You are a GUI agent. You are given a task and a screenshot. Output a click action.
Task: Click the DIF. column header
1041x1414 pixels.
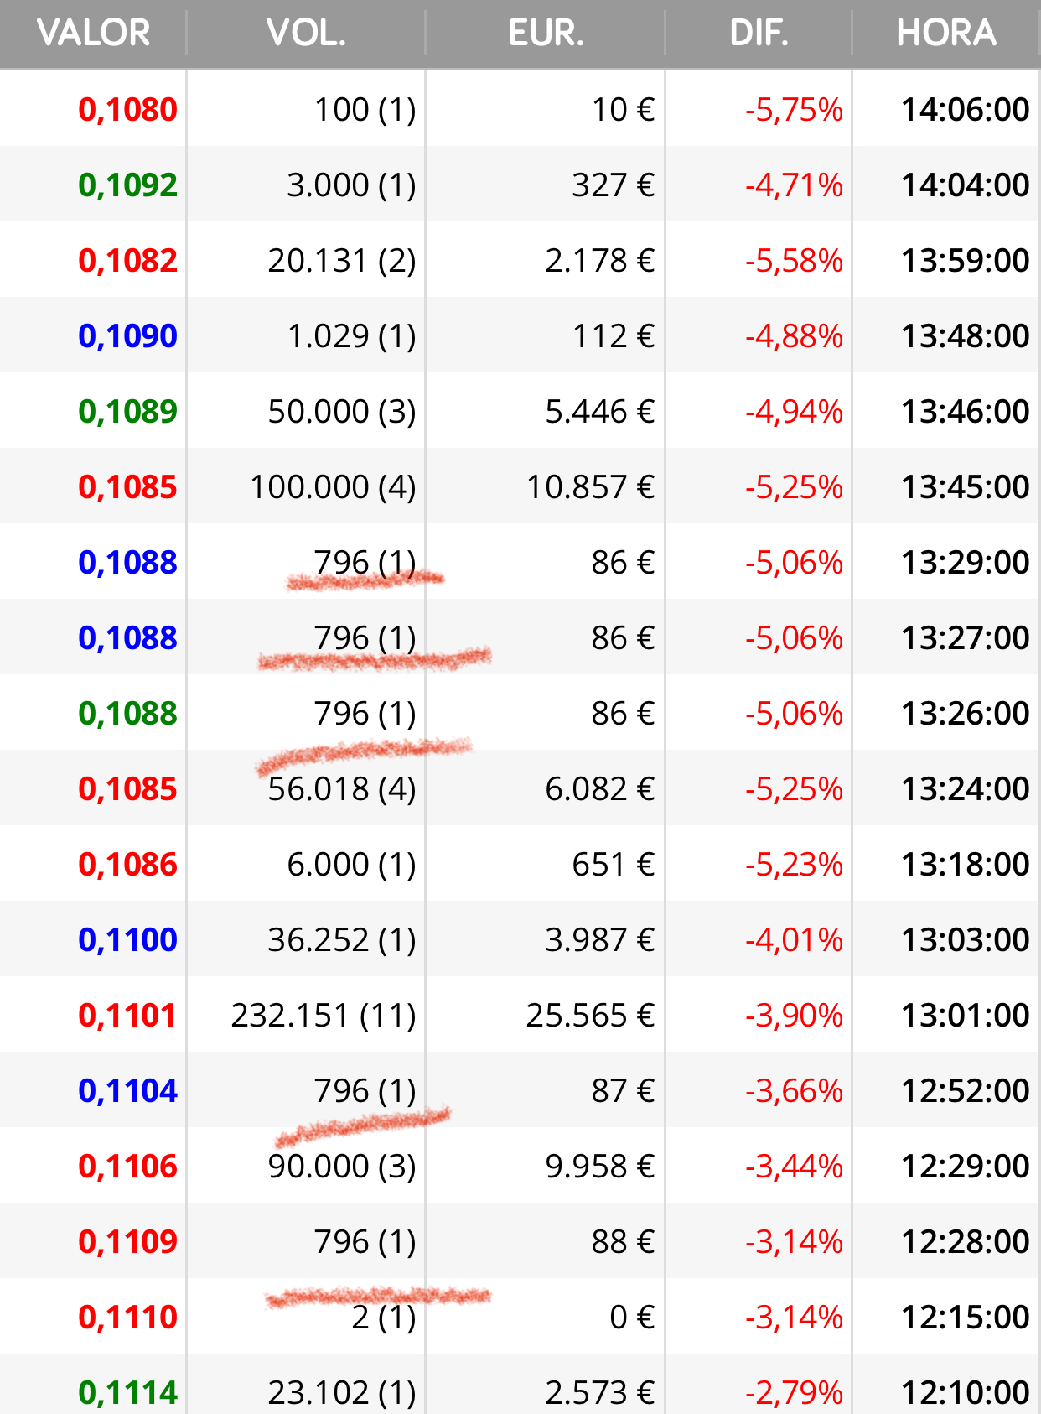point(759,34)
